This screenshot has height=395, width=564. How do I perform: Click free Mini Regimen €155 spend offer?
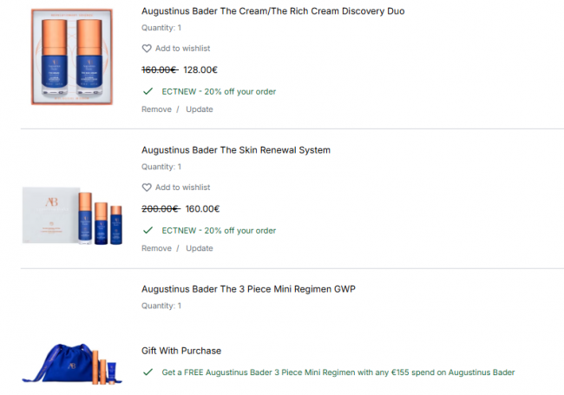coord(338,372)
